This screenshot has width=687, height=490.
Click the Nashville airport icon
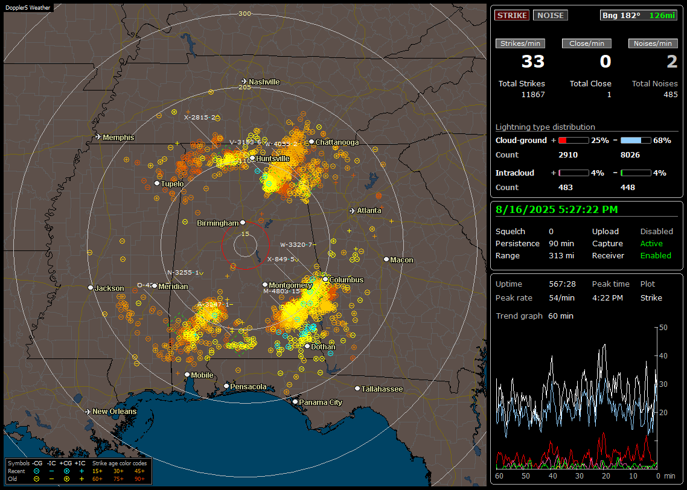point(244,81)
